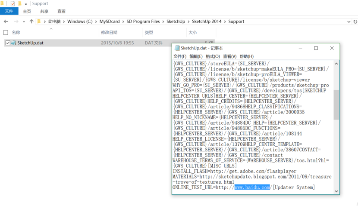Expand chevron after MySDcard breadcrumb

coord(123,22)
